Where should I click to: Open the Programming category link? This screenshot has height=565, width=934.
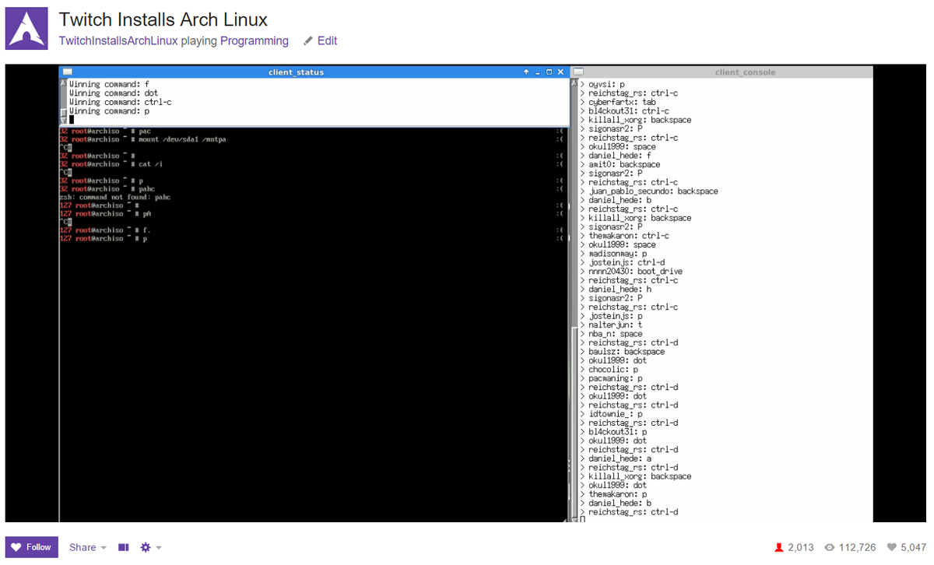(254, 40)
